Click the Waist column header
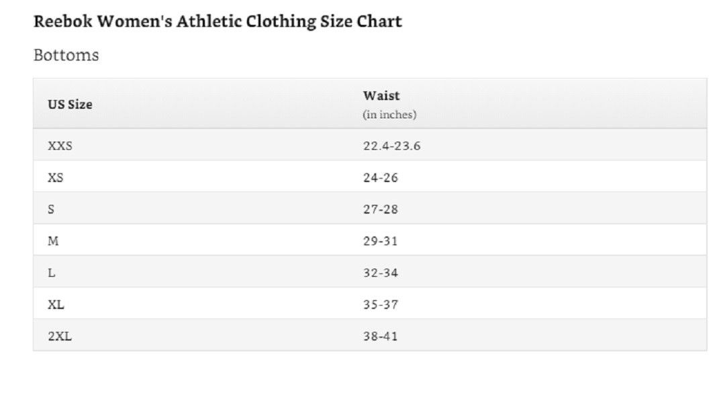719x403 pixels. [381, 96]
